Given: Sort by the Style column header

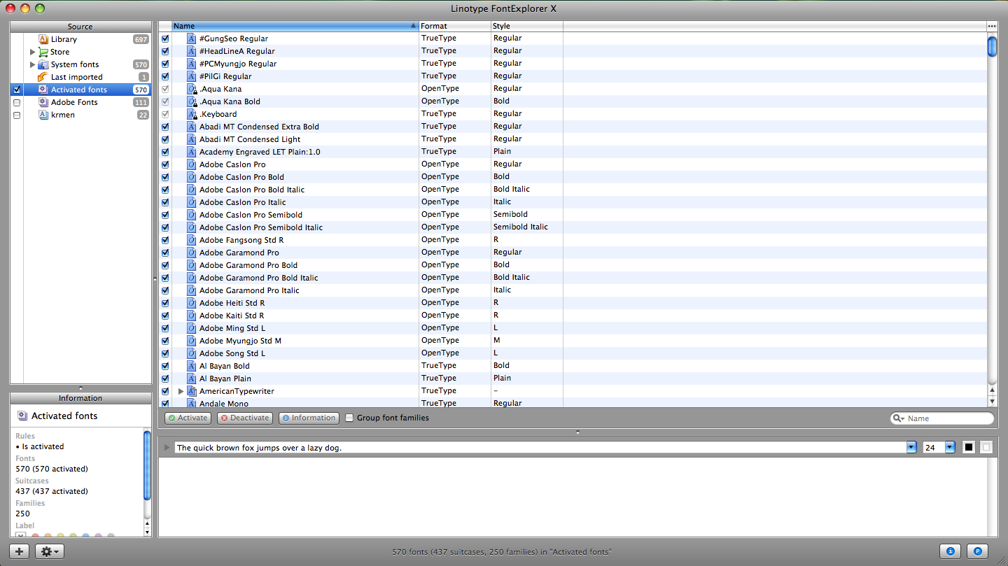Looking at the screenshot, I should tap(527, 26).
